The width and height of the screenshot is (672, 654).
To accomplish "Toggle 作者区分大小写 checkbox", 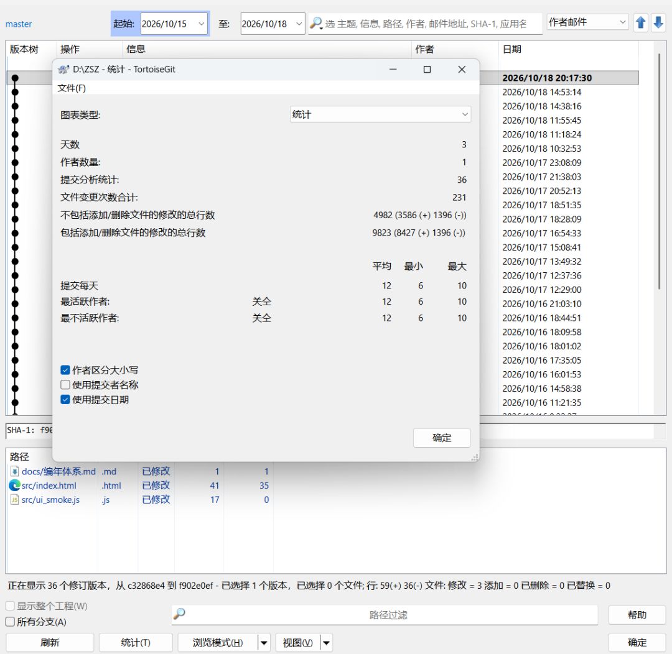I will pos(65,370).
